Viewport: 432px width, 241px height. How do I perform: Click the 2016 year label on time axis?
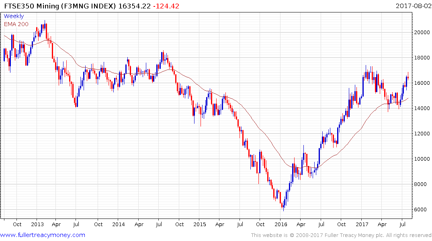281,225
